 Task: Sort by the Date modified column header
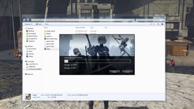pos(80,28)
